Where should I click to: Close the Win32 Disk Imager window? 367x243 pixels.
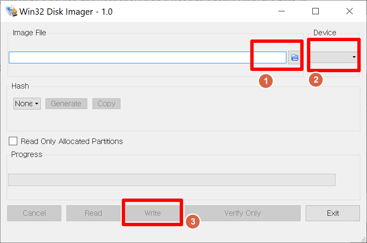click(x=349, y=11)
